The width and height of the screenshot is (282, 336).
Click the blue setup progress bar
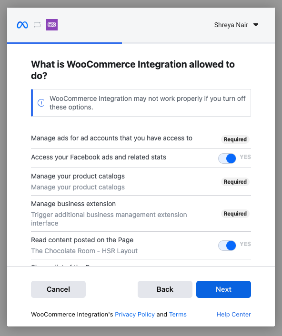[65, 43]
